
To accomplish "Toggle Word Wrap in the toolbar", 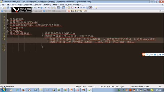I will 58,8.
